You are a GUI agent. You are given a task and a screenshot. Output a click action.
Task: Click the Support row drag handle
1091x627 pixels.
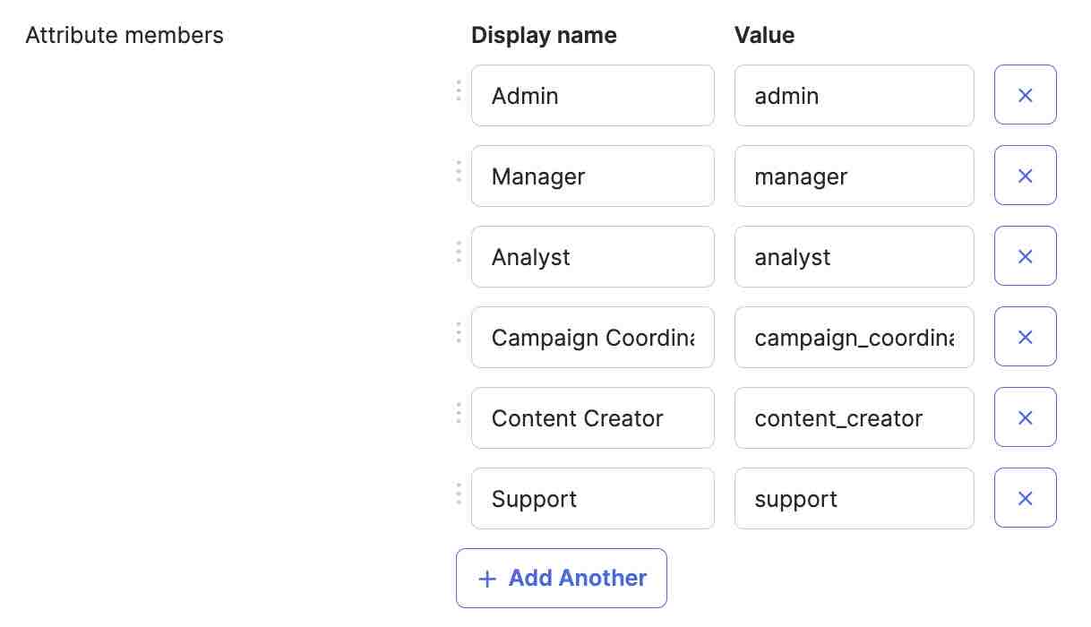[x=458, y=493]
